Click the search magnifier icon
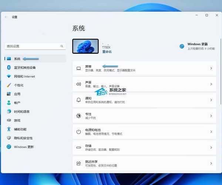The image size is (222, 185). [62, 46]
